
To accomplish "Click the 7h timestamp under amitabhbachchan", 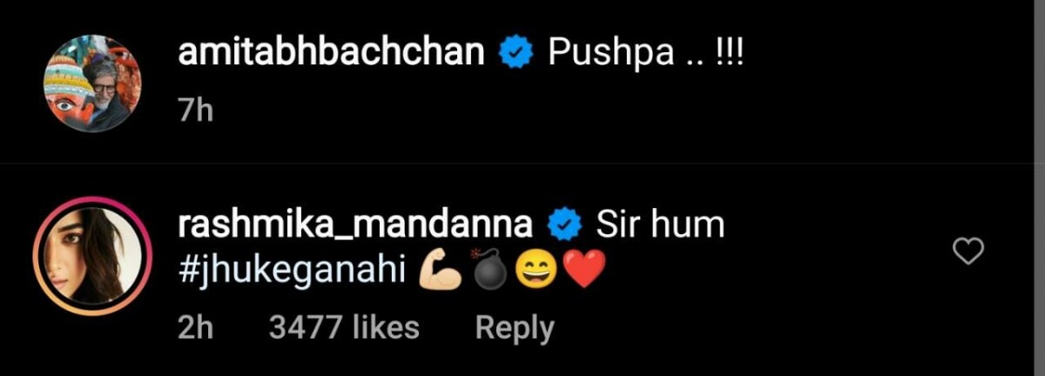I will (195, 111).
